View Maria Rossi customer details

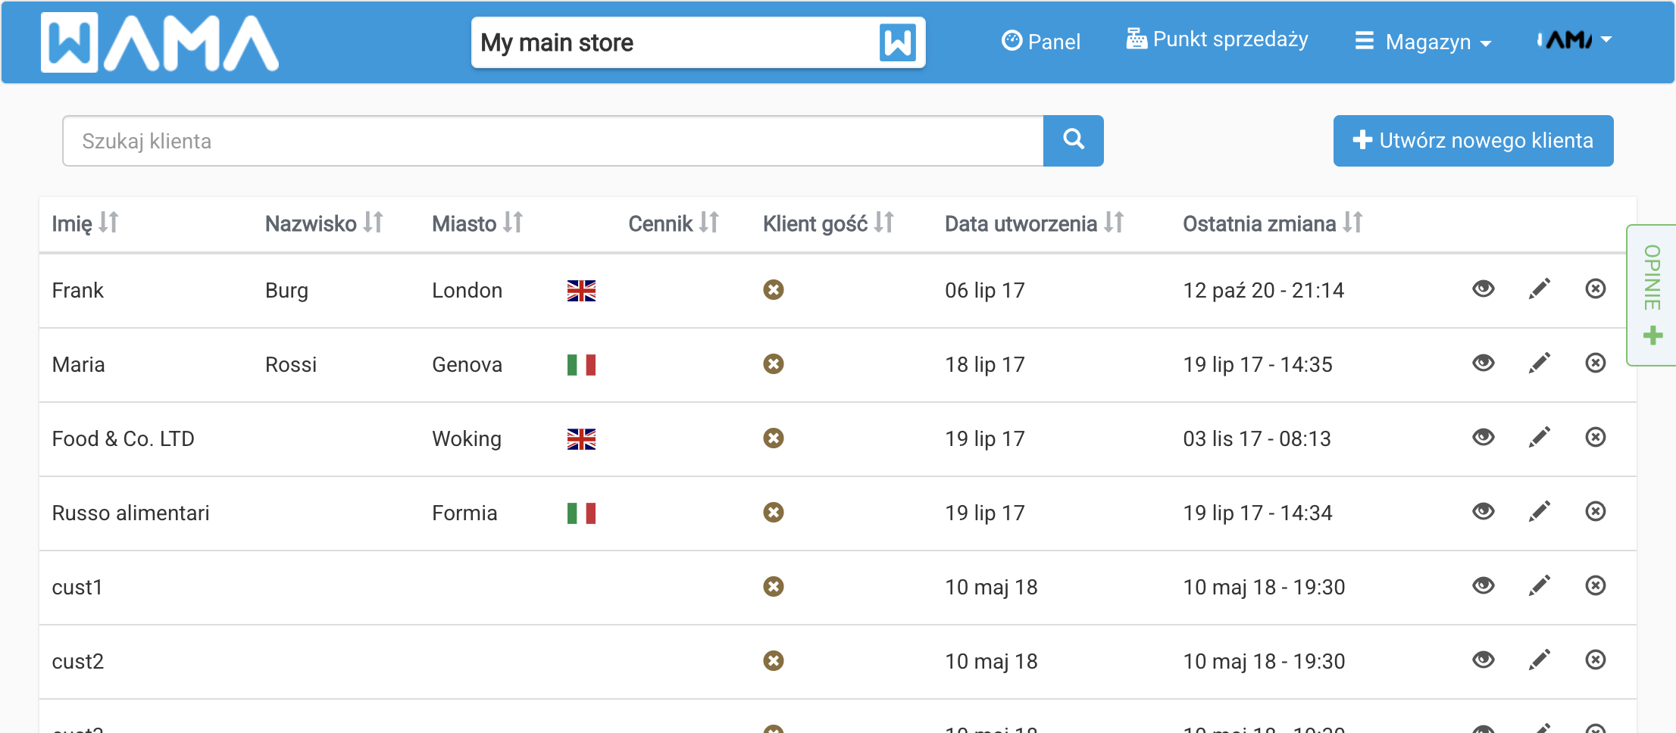[x=1483, y=363]
